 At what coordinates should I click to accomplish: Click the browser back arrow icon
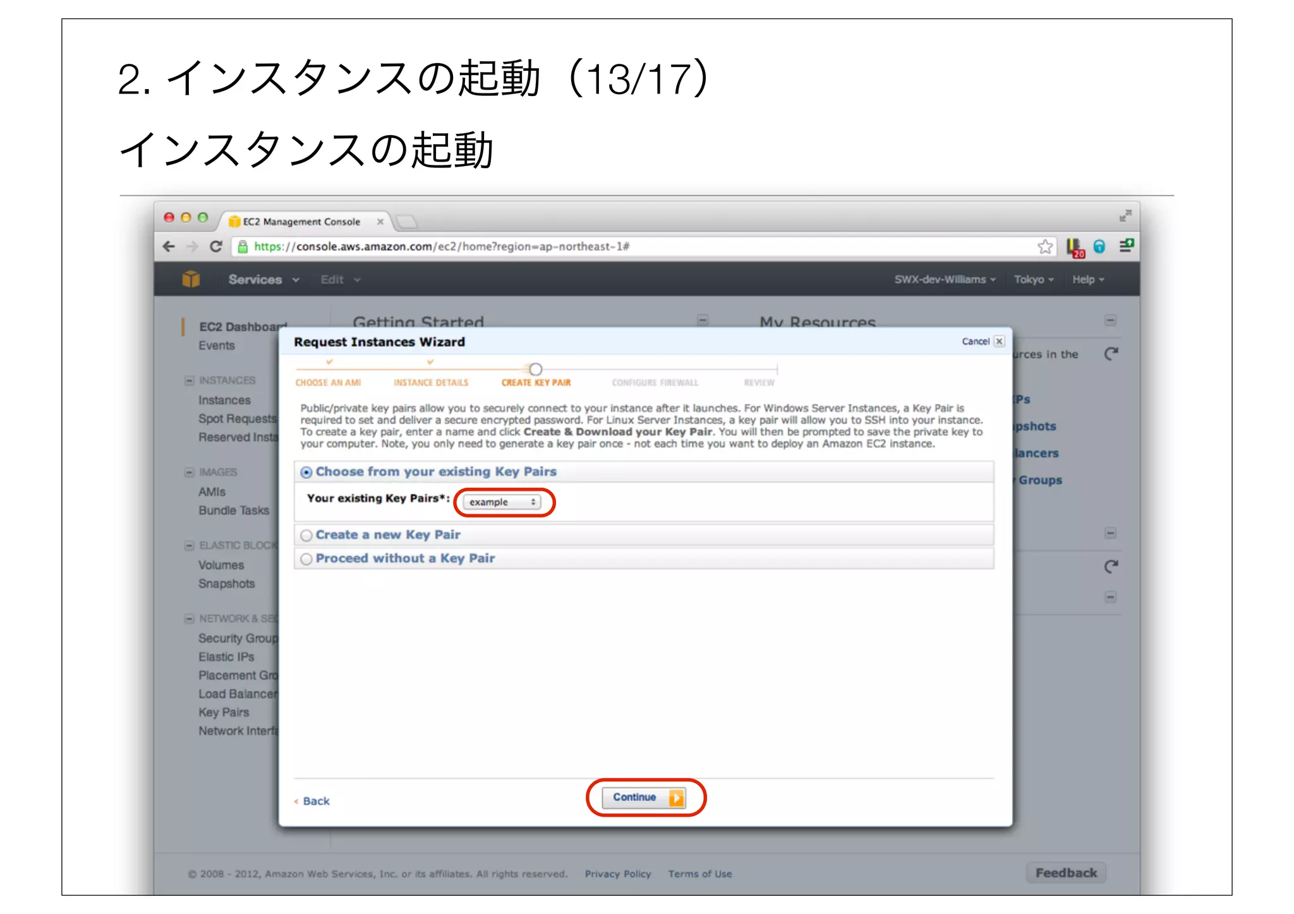(169, 246)
